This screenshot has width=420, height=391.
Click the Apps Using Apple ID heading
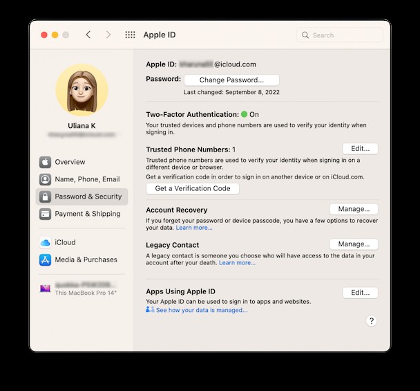[180, 292]
